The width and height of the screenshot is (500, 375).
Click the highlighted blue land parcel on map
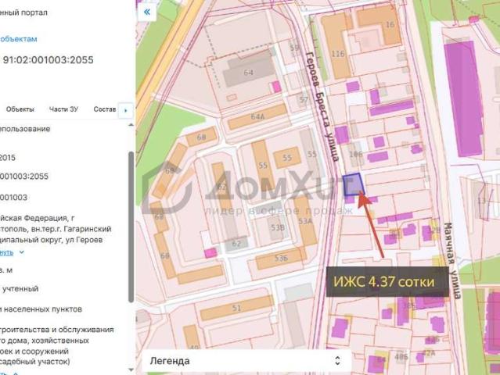click(x=354, y=184)
